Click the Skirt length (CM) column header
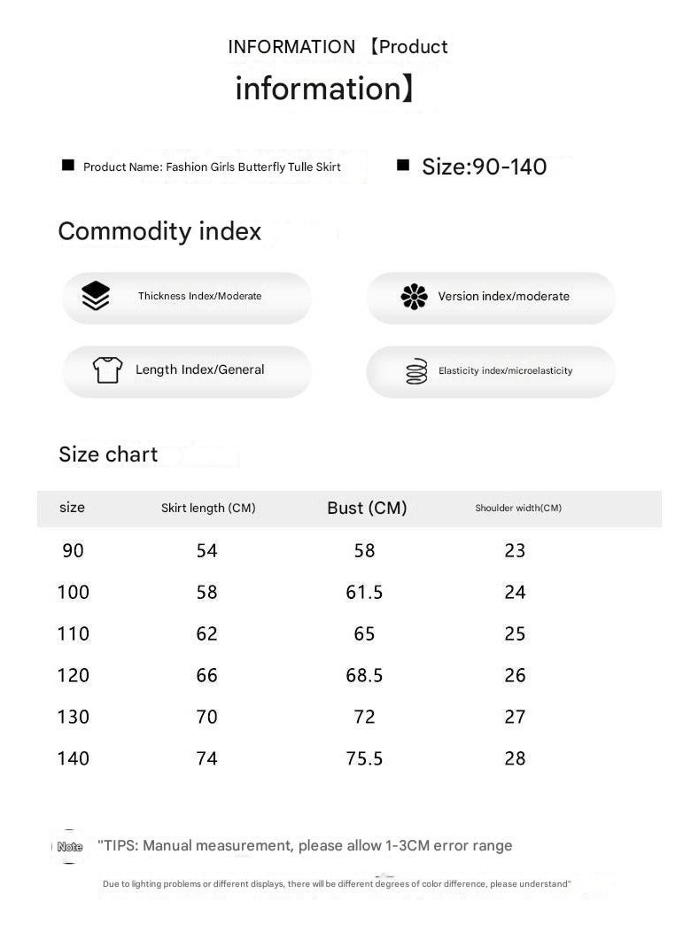Viewport: 683px width, 932px height. click(208, 508)
